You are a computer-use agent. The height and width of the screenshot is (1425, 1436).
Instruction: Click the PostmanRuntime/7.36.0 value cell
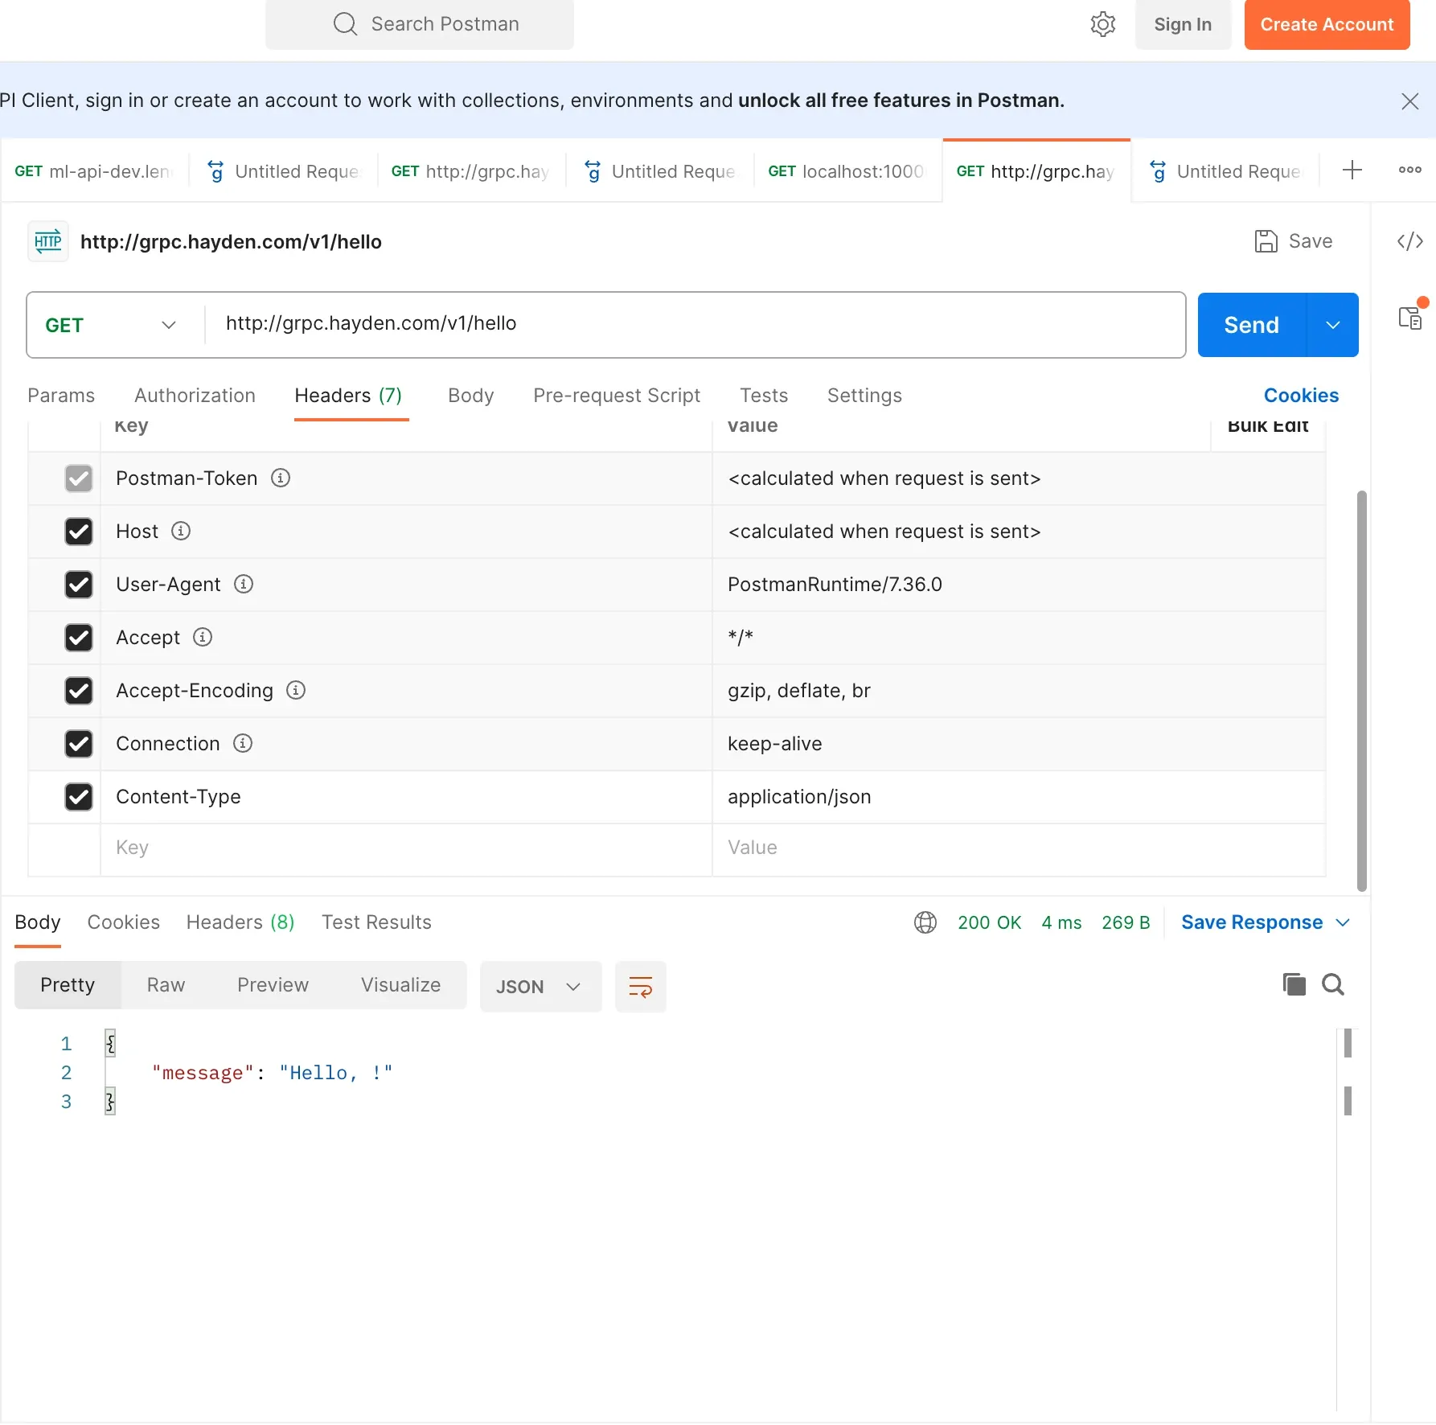pos(1018,585)
